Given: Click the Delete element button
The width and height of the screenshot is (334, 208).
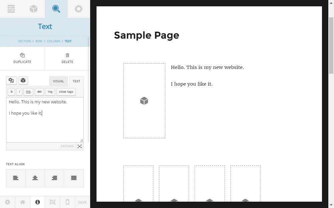Looking at the screenshot, I should tap(67, 58).
